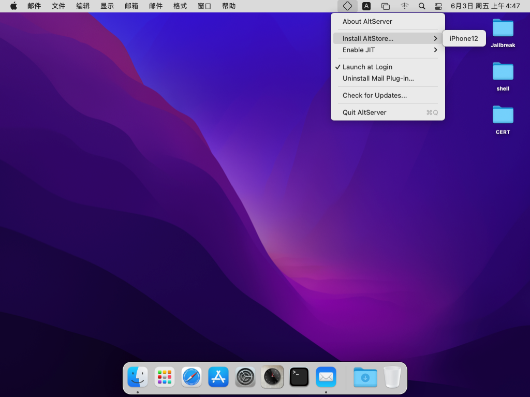Select the shell folder on desktop
This screenshot has height=397, width=530.
point(503,77)
